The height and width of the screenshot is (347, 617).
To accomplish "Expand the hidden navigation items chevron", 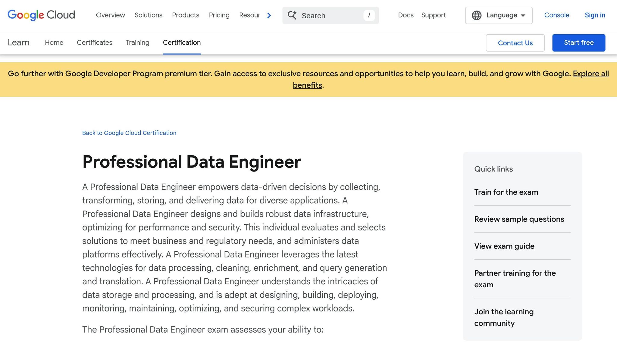I will pyautogui.click(x=269, y=15).
